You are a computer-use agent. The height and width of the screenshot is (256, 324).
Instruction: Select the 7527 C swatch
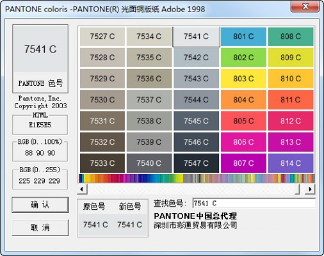[102, 36]
